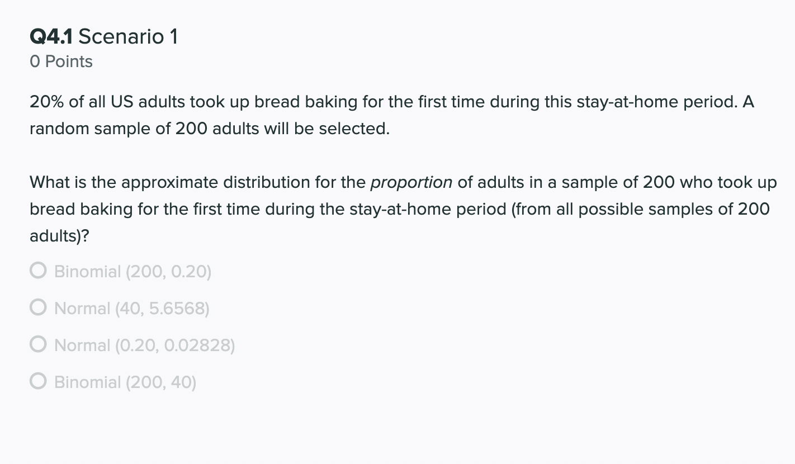The image size is (795, 464).
Task: Click the Q4.1 Scenario 1 heading
Action: pyautogui.click(x=103, y=36)
